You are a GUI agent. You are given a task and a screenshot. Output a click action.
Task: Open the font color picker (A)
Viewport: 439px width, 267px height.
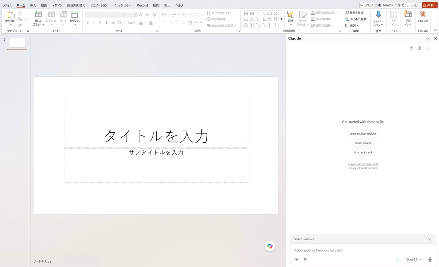151,23
